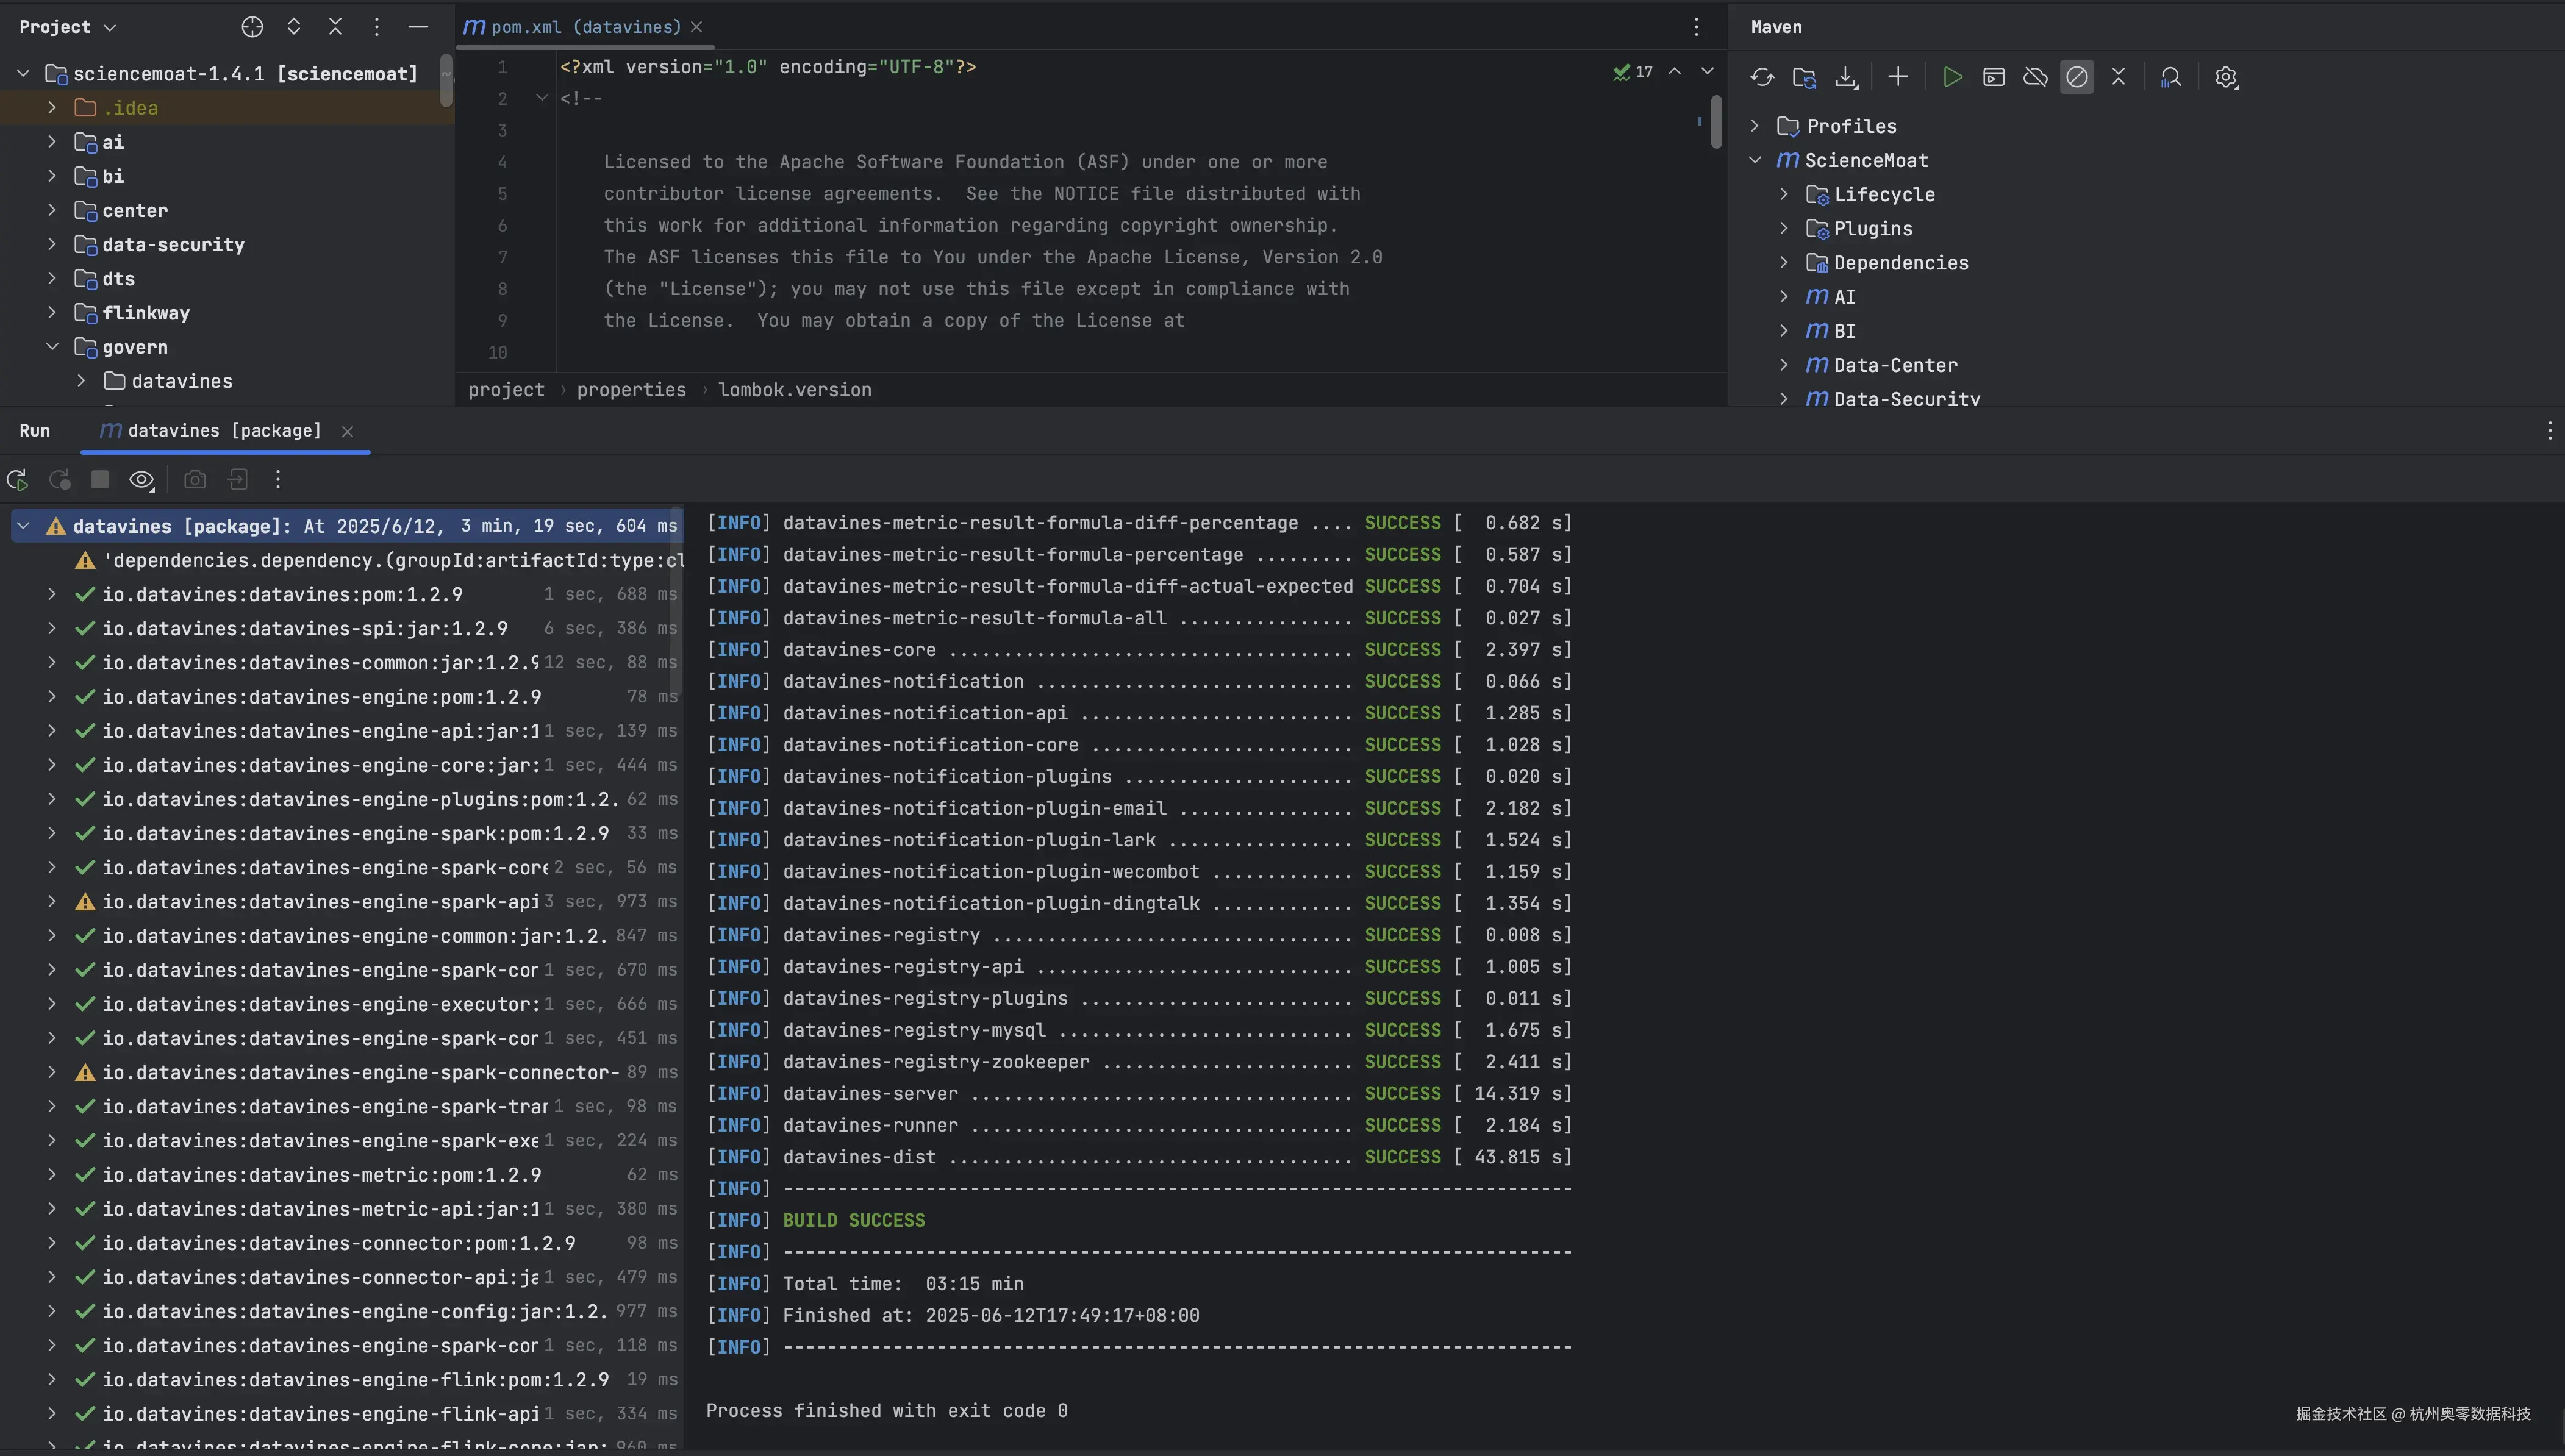Select the pom.xml (datavines) editor tab

(585, 27)
